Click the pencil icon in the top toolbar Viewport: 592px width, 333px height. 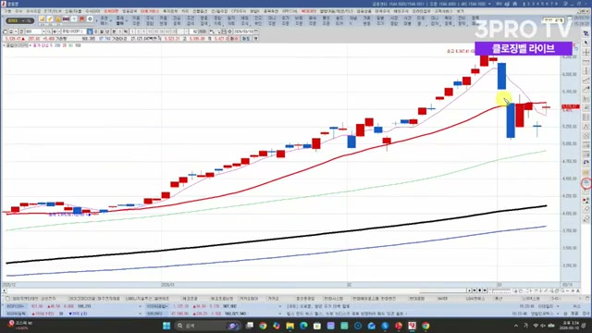click(x=49, y=19)
